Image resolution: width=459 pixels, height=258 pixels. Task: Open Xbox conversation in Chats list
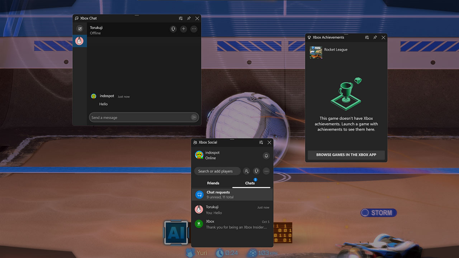(x=232, y=224)
